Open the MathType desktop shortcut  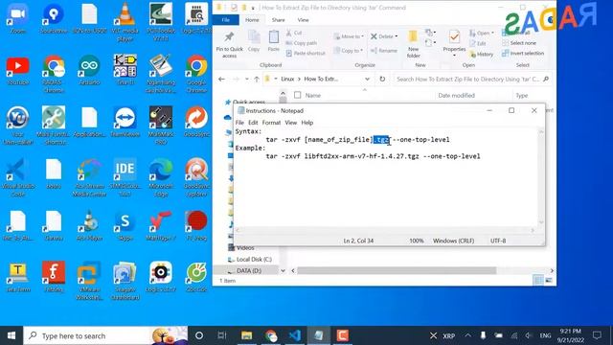(x=161, y=226)
